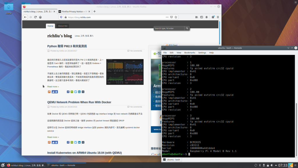Viewport: 298px width, 168px height.
Task: Open the KDE application launcher
Action: 3,165
